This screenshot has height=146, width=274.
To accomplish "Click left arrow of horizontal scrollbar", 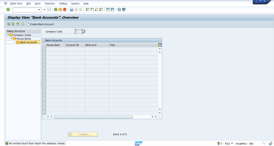I will click(48, 117).
